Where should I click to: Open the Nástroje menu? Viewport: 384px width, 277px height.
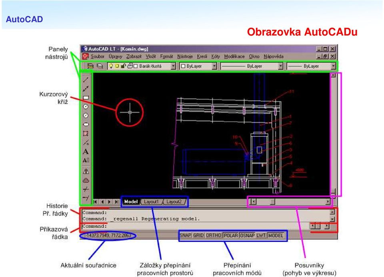(185, 56)
